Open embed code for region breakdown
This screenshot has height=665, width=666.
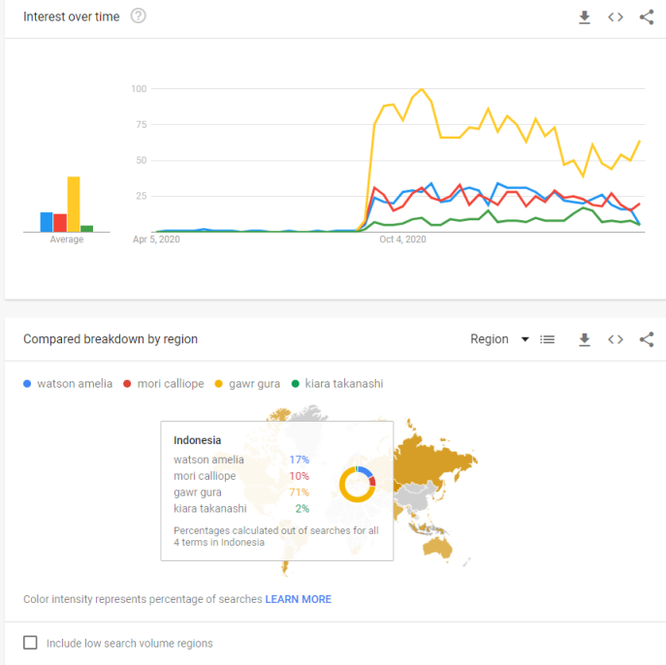tap(616, 339)
